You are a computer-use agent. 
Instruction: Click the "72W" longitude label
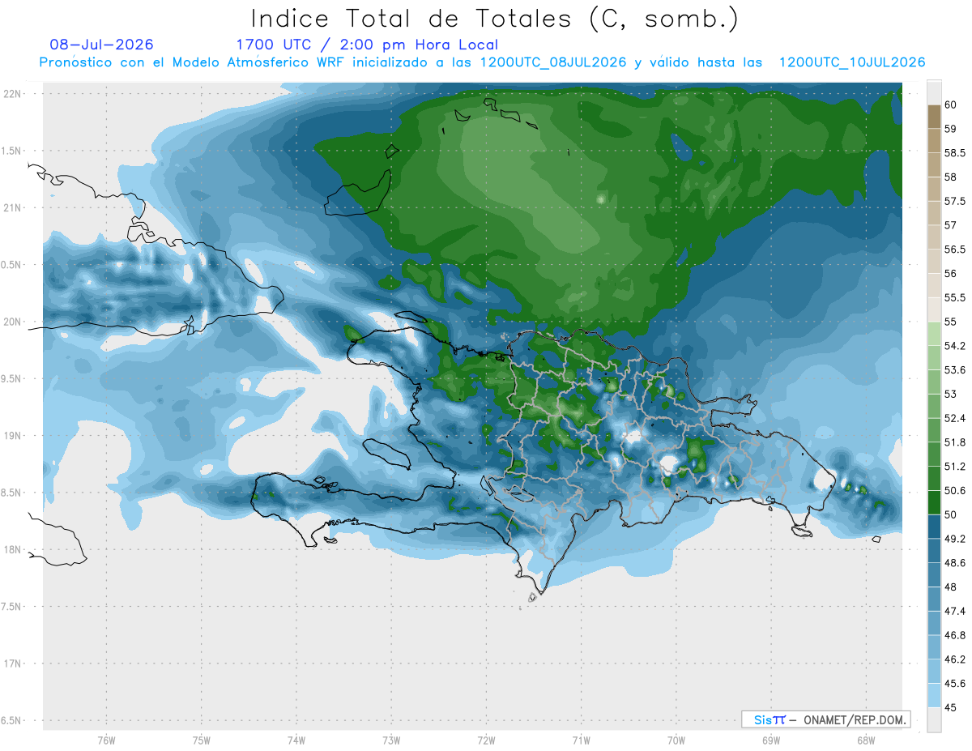(486, 740)
